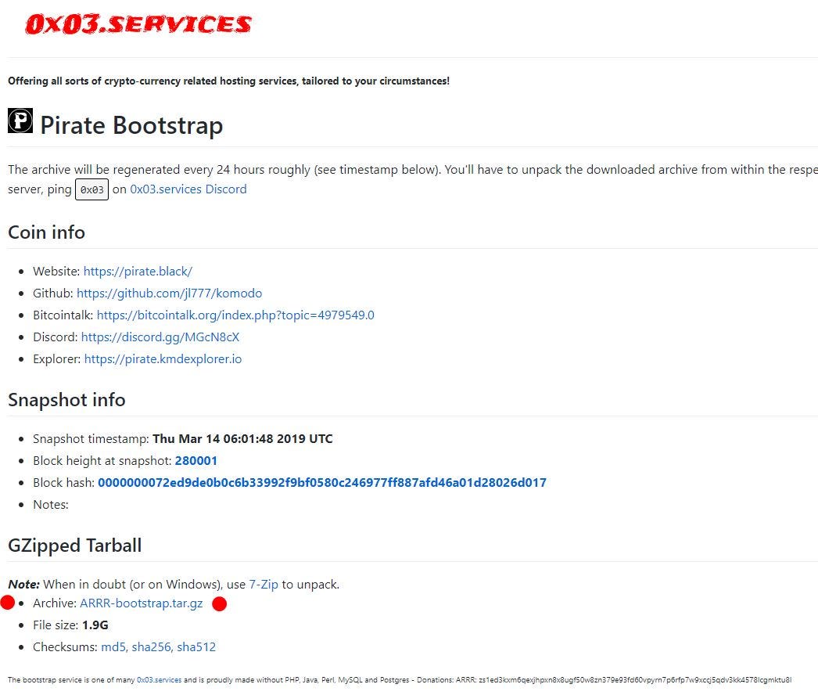The height and width of the screenshot is (695, 818).
Task: Click the snapshot timestamp Thu Mar 14 value
Action: click(242, 438)
